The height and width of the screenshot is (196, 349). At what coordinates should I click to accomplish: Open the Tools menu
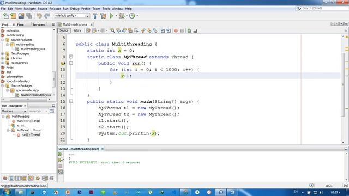click(x=106, y=9)
